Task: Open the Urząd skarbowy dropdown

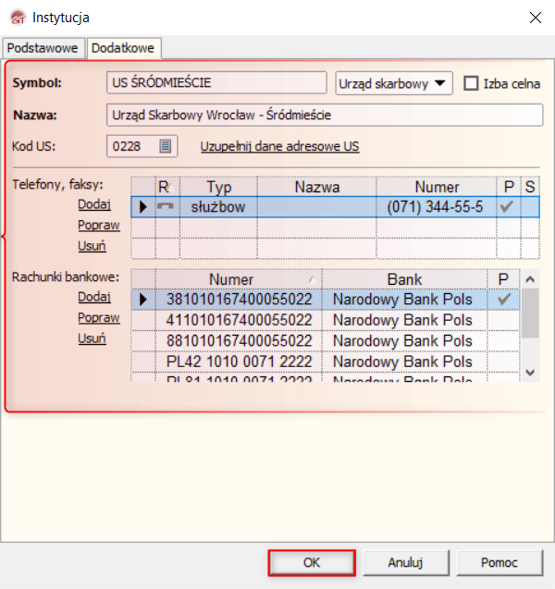Action: coord(393,83)
